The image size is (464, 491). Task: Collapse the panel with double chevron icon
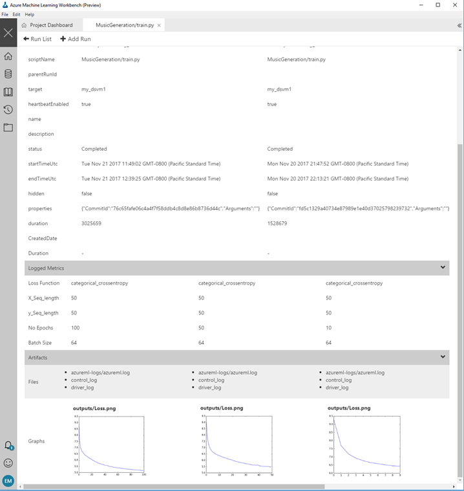click(x=459, y=26)
